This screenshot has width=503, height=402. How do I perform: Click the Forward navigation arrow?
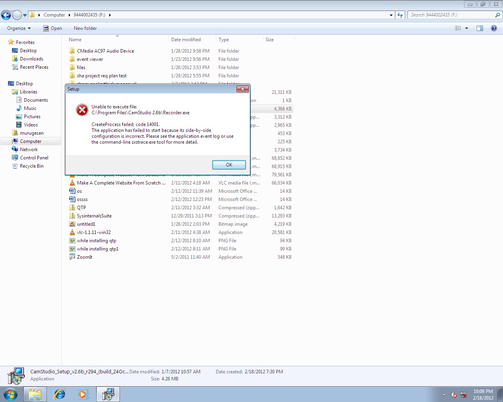click(17, 15)
